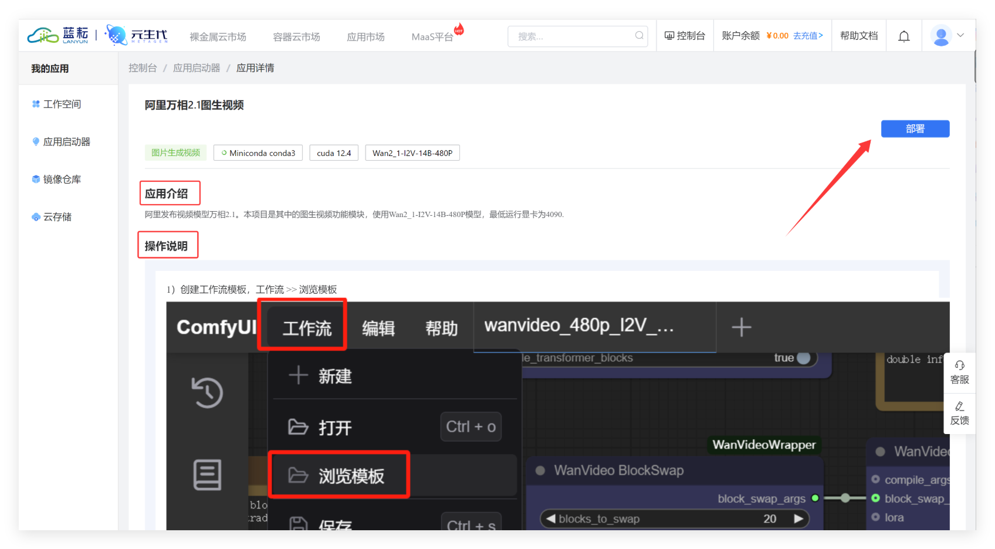The height and width of the screenshot is (549, 995).
Task: Click the blue 部署 deploy button
Action: pyautogui.click(x=915, y=128)
